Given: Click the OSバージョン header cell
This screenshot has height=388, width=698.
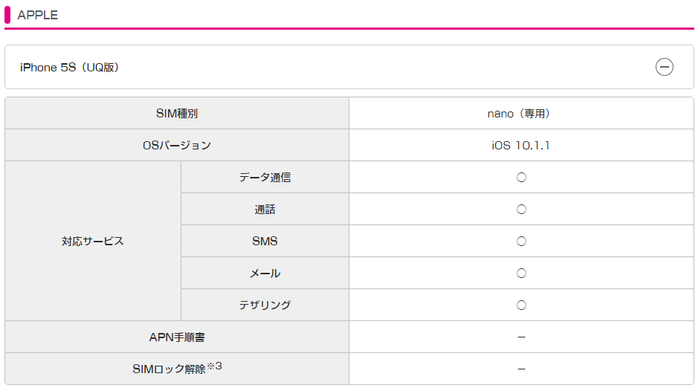Looking at the screenshot, I should (177, 145).
